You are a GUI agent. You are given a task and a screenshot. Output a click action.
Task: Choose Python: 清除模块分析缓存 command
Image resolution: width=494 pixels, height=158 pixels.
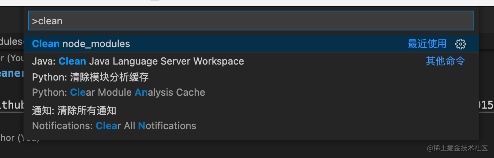[90, 77]
